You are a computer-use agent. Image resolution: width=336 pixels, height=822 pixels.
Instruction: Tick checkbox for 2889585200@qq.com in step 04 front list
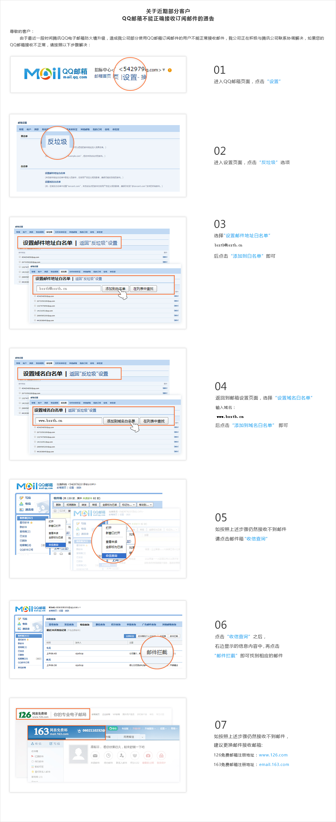[35, 446]
